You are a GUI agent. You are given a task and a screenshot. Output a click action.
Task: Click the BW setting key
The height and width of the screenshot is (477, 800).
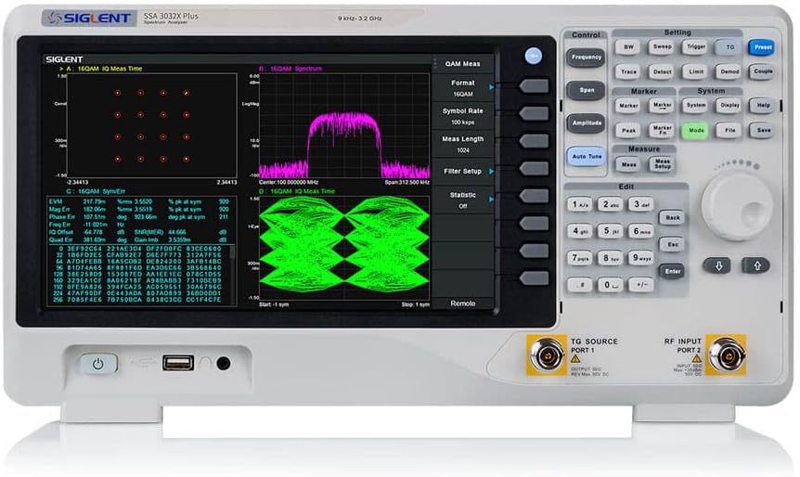click(628, 47)
